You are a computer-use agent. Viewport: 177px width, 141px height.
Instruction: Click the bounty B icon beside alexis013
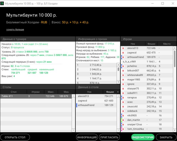123,48
